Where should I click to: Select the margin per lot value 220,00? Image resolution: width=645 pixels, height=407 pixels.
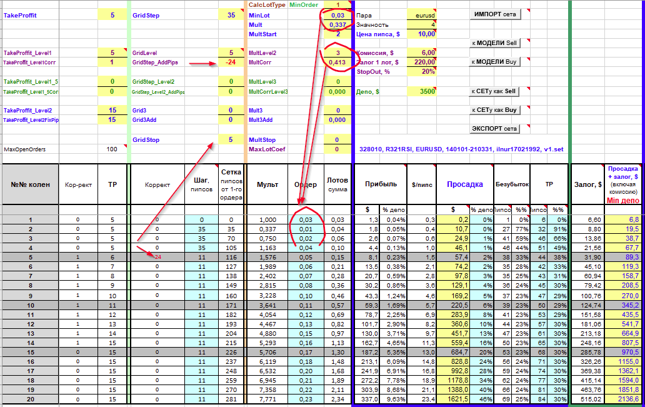(422, 62)
